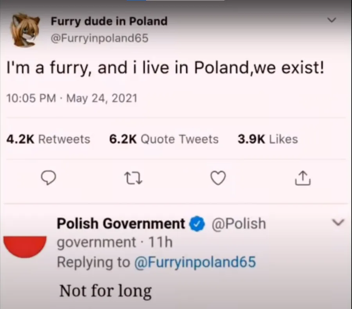352x309 pixels.
Task: Open Polish flag avatar
Action: click(25, 246)
